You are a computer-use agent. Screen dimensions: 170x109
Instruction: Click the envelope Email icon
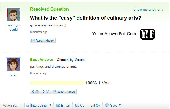(58, 105)
